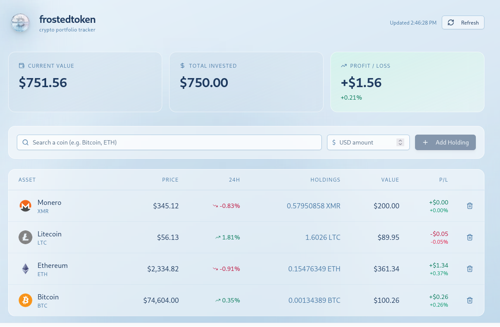Refresh the portfolio prices
The image size is (500, 327).
[x=463, y=23]
